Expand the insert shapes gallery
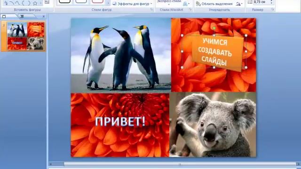The height and width of the screenshot is (169, 301). [x=41, y=3]
